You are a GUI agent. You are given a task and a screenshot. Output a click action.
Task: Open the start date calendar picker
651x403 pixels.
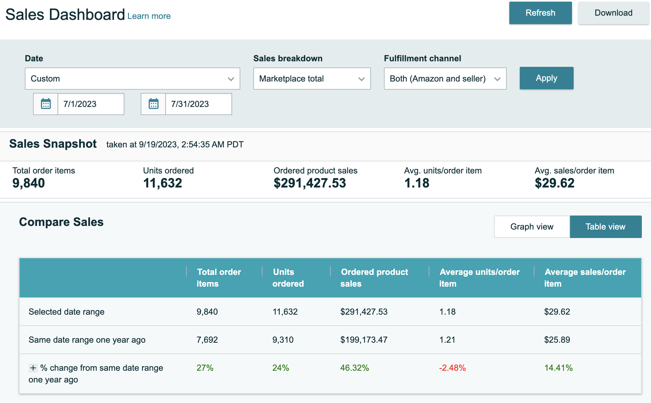(x=46, y=104)
